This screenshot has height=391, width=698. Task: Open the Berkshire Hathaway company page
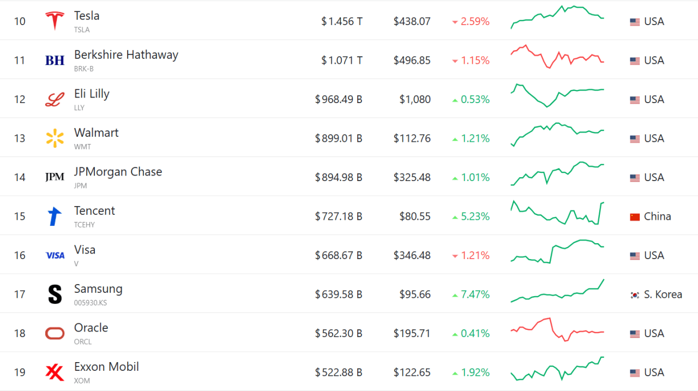(126, 55)
